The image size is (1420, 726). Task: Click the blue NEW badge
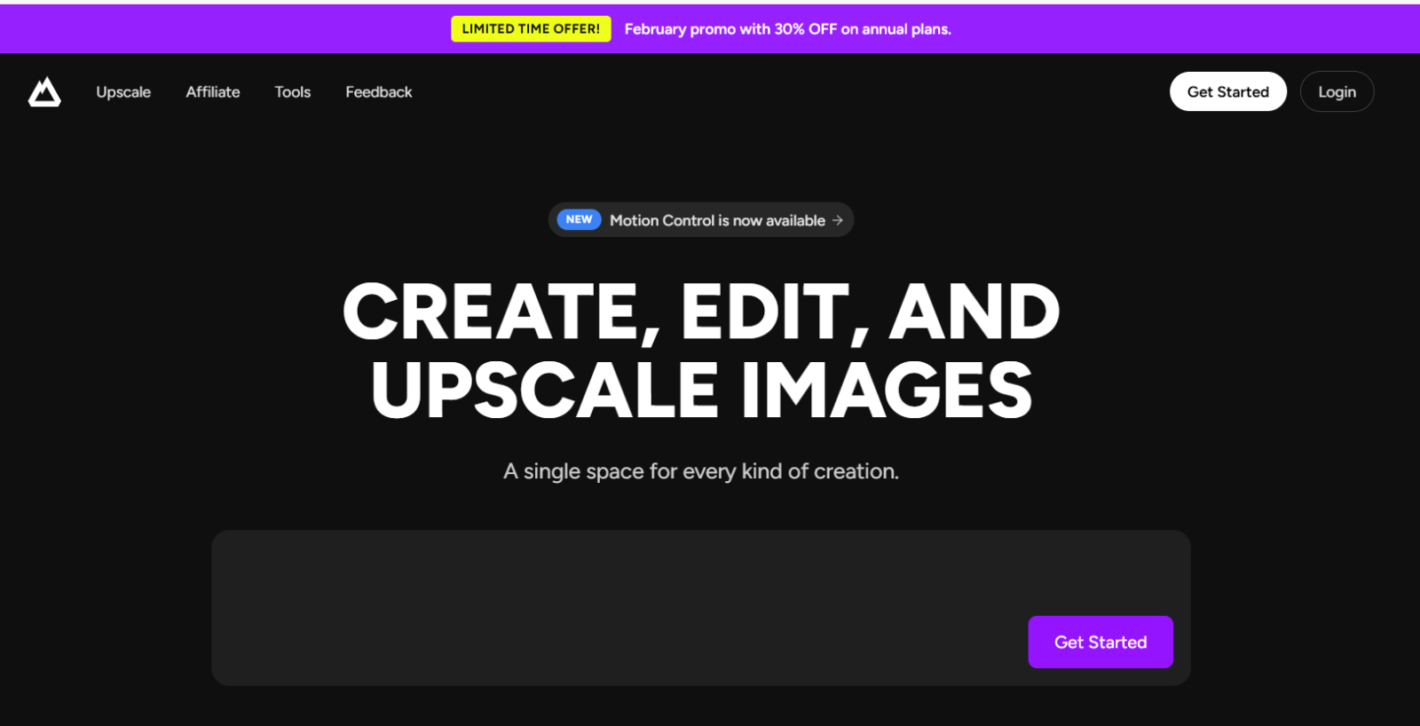click(x=579, y=219)
